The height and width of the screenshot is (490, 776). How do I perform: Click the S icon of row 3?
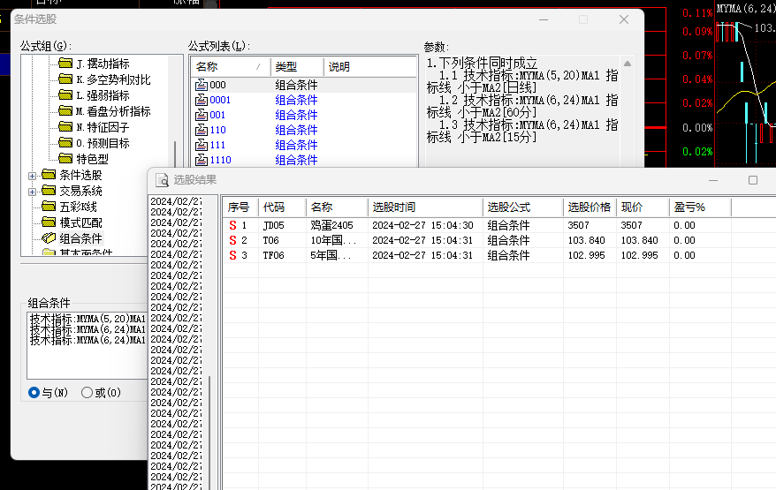(232, 255)
